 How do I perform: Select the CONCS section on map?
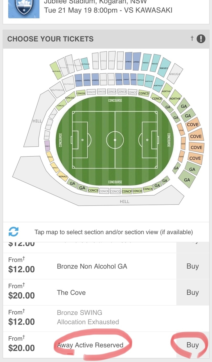(93, 190)
